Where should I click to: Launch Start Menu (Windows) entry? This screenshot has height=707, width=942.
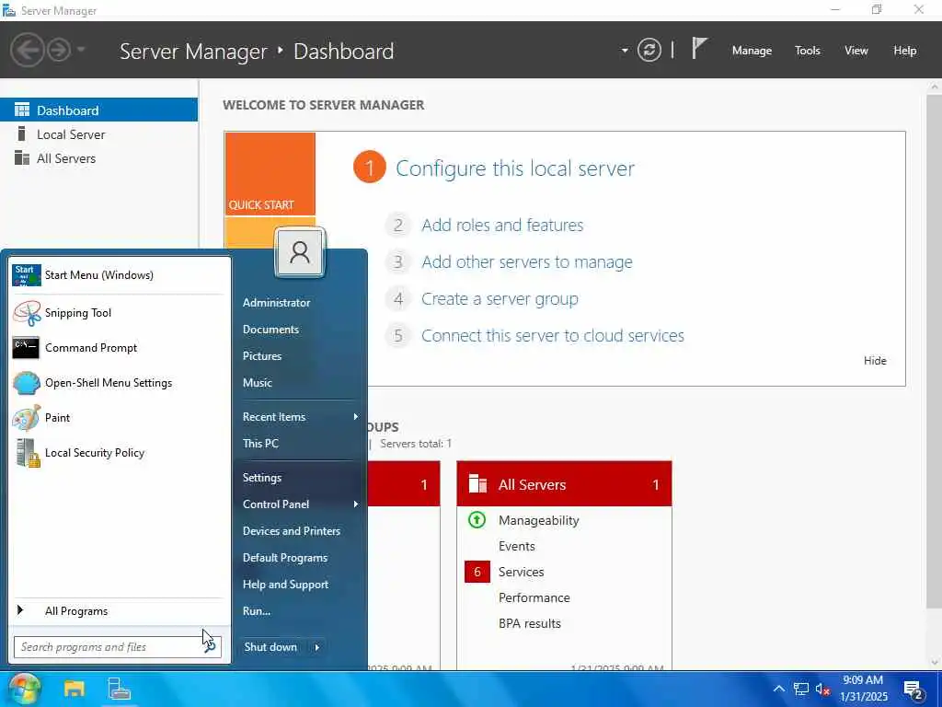119,275
